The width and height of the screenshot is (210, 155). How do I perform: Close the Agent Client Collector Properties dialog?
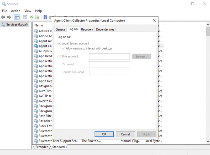click(x=154, y=20)
